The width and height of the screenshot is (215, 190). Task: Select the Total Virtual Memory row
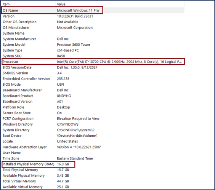[x=93, y=181]
